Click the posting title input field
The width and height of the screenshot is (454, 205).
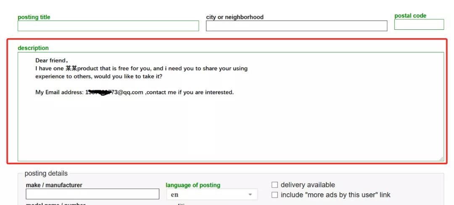coord(108,26)
